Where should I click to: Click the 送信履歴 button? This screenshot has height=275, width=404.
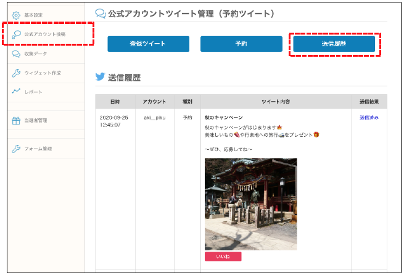pos(334,44)
